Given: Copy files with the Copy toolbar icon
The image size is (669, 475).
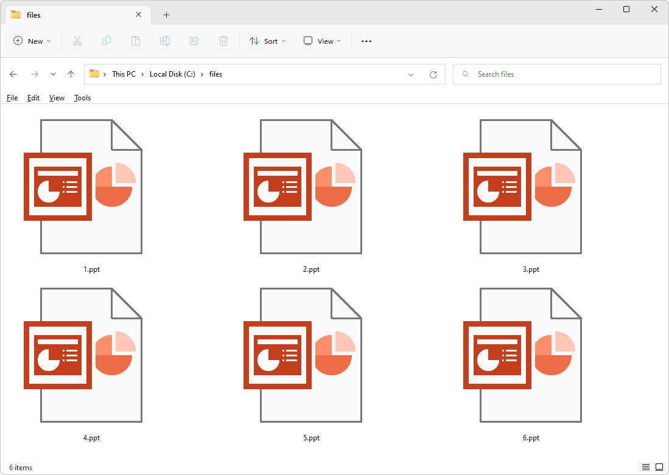Looking at the screenshot, I should (107, 41).
